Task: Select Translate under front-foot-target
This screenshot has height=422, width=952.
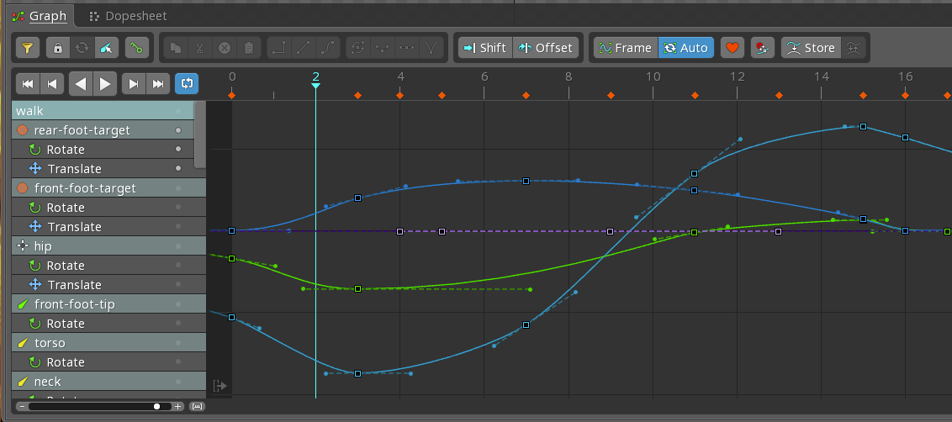Action: pos(108,226)
